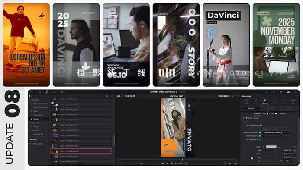Open the effects panel three-dot options menu
The image size is (303, 170).
[x=112, y=96]
